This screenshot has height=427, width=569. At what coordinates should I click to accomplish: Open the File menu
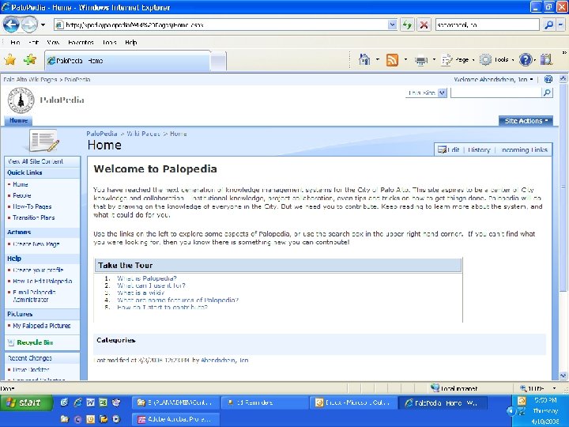coord(15,43)
